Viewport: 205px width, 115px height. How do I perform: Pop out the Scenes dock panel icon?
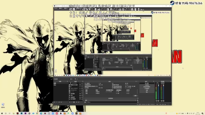[67, 81]
